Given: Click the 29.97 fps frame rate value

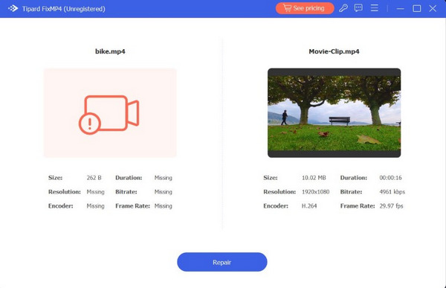Looking at the screenshot, I should [x=391, y=206].
